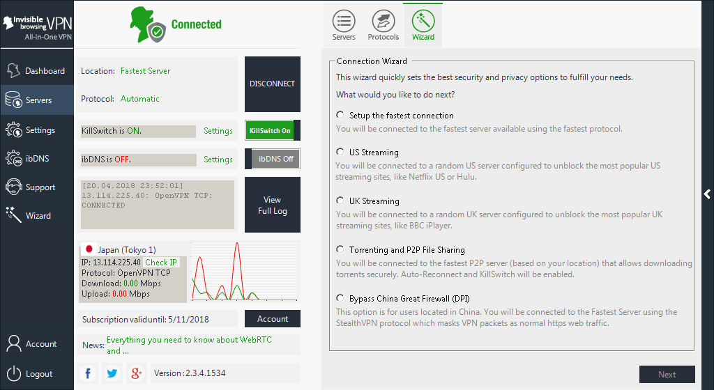Click the Subscription valid until text
Screen dimensions: 714x390
coord(146,320)
